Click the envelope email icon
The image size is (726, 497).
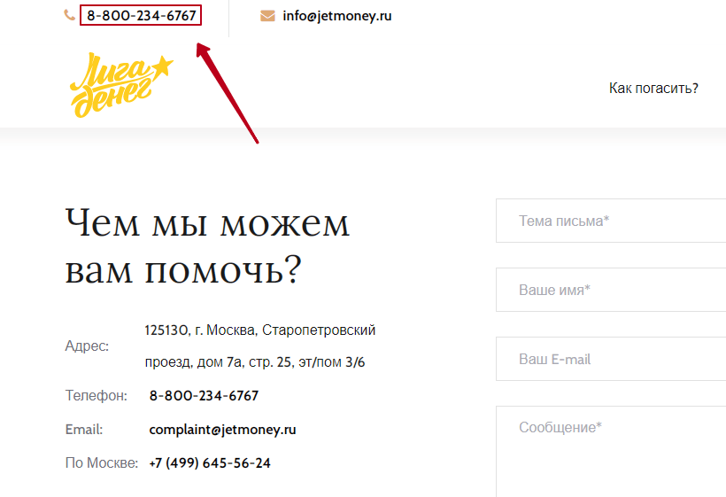pyautogui.click(x=267, y=16)
